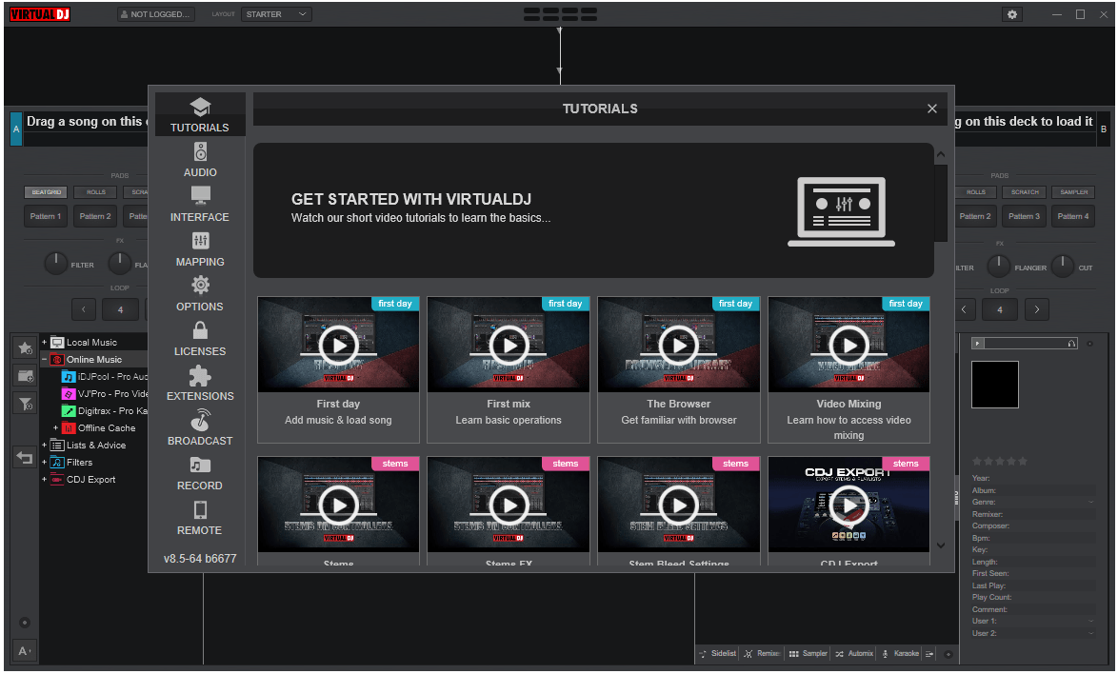1118x674 pixels.
Task: Open the Remote section
Action: tap(200, 518)
